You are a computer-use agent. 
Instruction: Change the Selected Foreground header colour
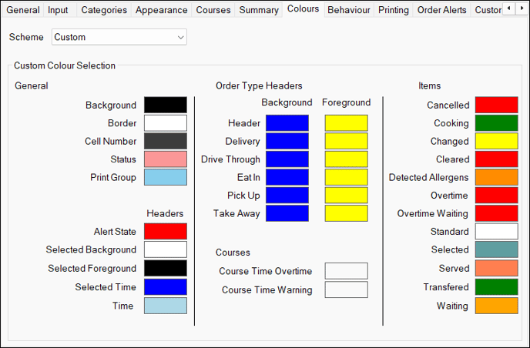(x=166, y=268)
